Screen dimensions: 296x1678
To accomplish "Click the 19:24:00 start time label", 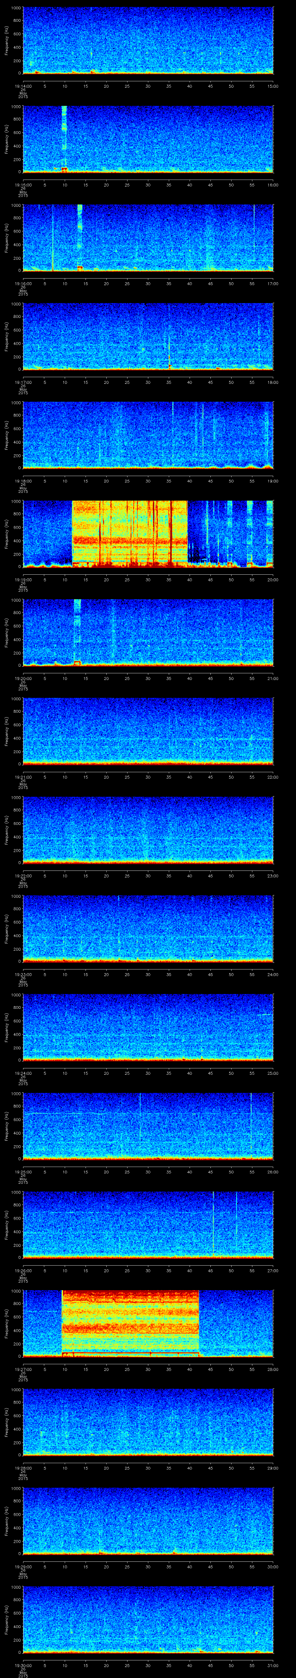I will point(23,1073).
